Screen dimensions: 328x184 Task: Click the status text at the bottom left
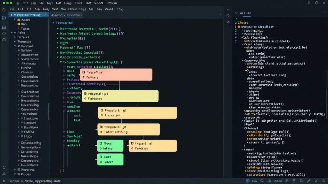pyautogui.click(x=35, y=181)
